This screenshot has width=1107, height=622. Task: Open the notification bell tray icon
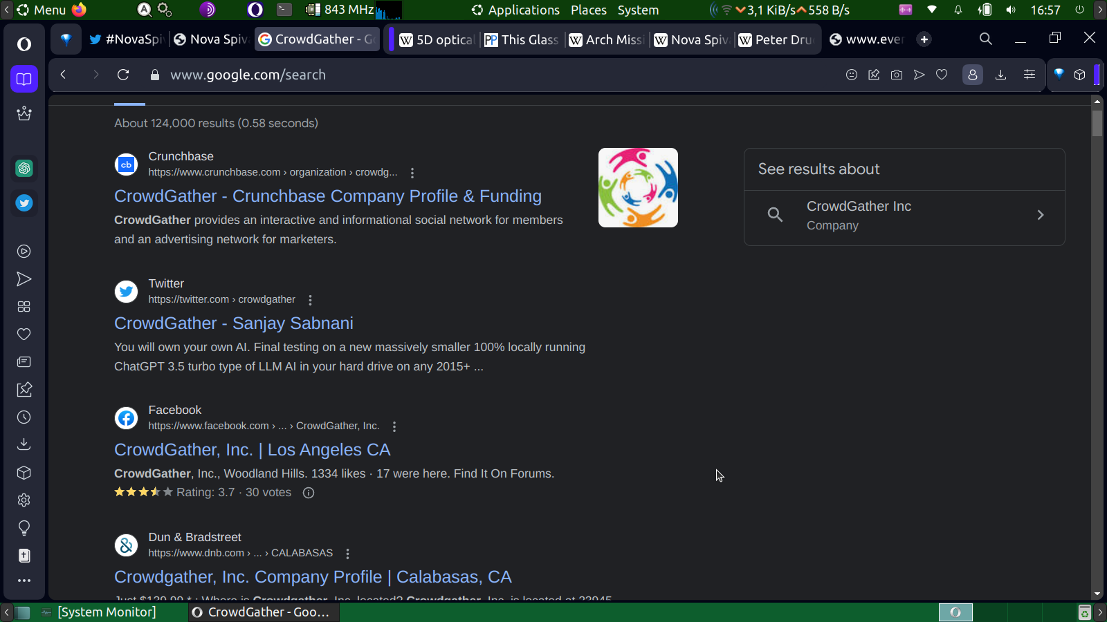(958, 10)
